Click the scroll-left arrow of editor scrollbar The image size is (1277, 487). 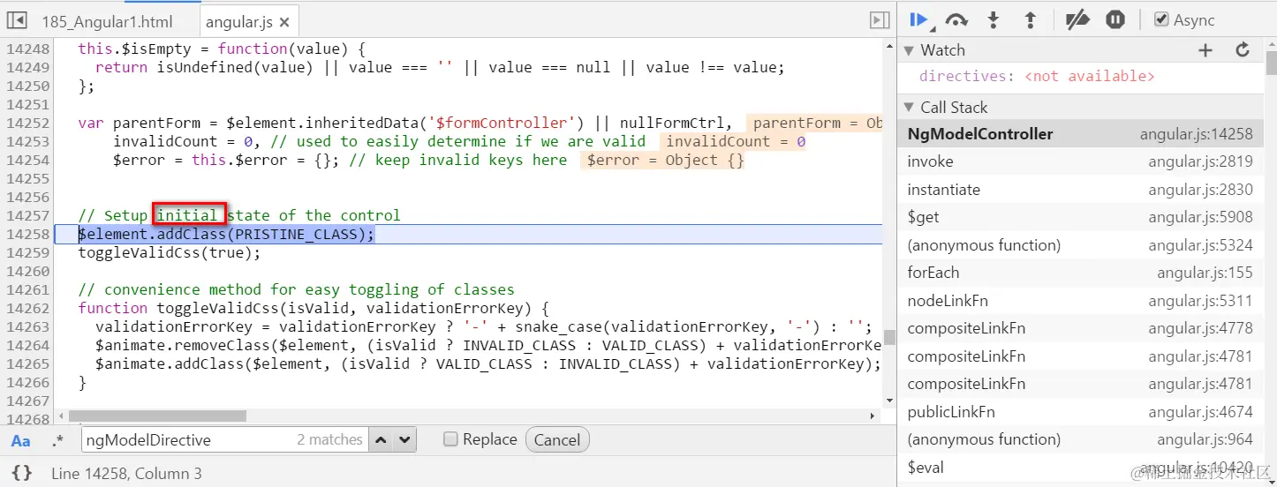click(x=60, y=416)
